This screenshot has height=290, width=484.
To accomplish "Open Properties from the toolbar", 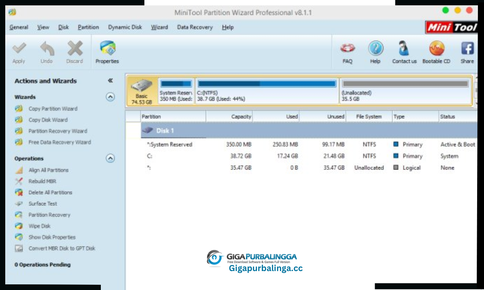I will (x=107, y=52).
